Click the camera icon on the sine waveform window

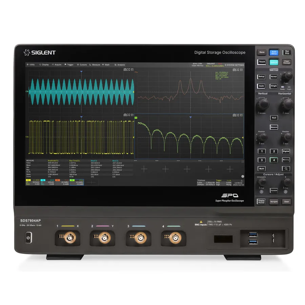(125, 69)
